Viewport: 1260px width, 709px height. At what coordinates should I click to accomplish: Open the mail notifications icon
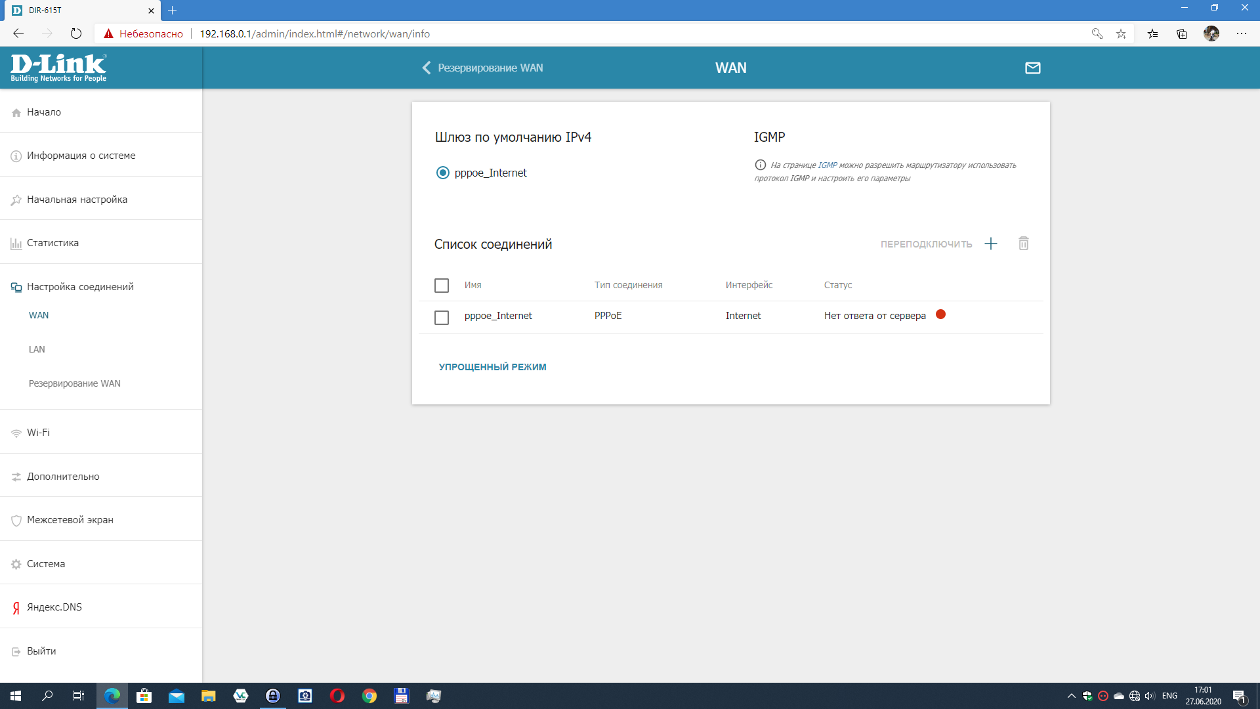point(1032,68)
